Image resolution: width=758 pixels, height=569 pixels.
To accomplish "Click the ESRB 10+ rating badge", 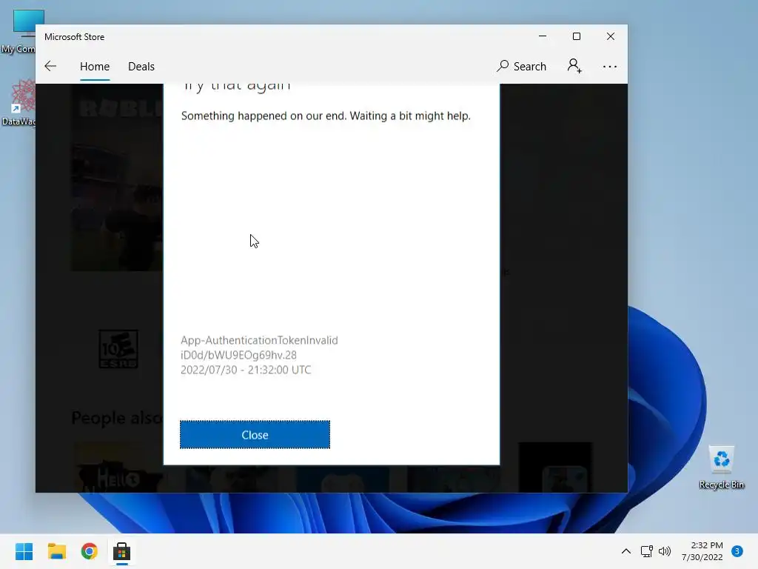I will (x=118, y=349).
